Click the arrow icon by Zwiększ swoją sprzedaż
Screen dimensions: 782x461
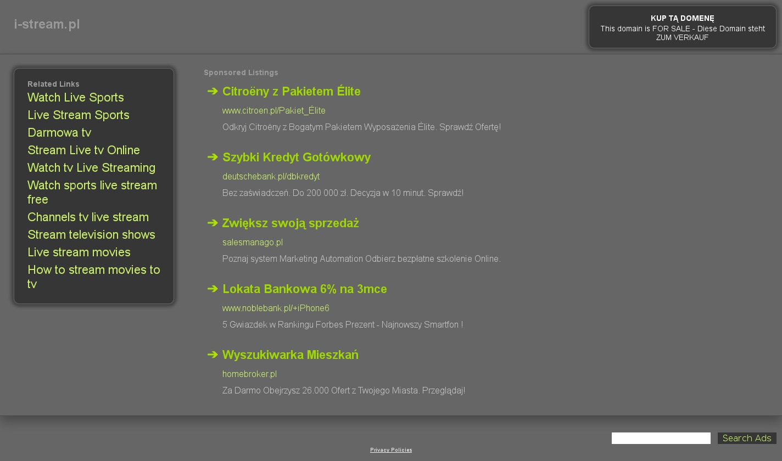click(213, 223)
